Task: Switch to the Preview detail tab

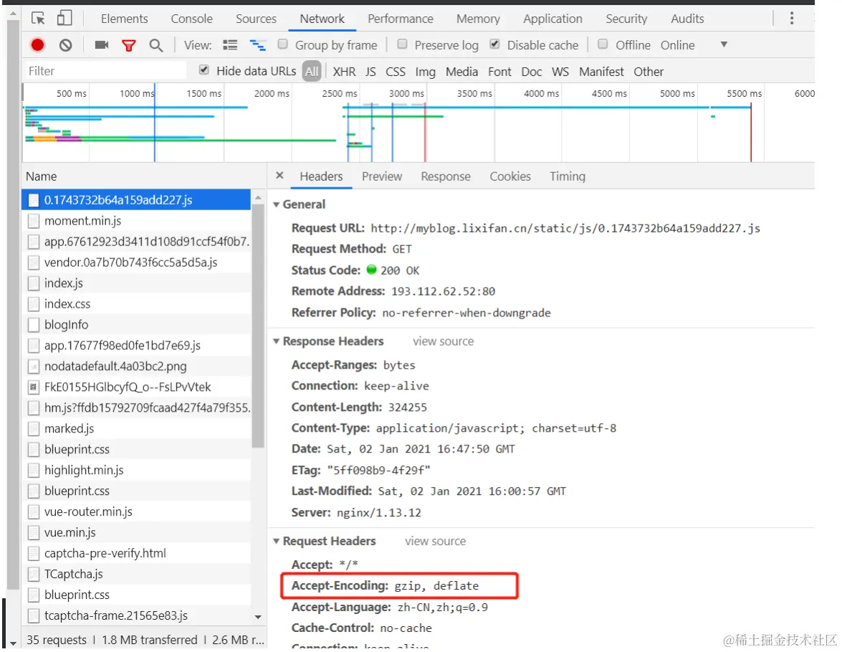Action: [x=382, y=176]
